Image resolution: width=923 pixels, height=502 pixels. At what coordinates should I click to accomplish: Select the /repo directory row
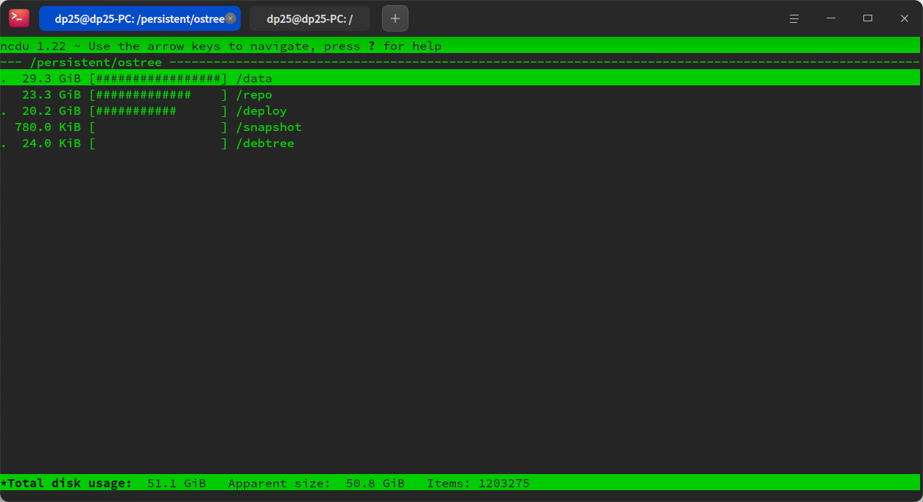coord(460,94)
